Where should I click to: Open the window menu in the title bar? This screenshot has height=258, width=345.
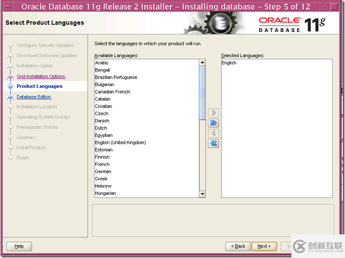(7, 6)
